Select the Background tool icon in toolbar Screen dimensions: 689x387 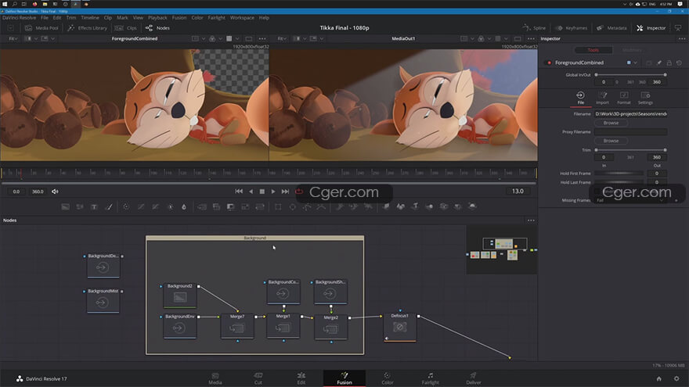65,206
